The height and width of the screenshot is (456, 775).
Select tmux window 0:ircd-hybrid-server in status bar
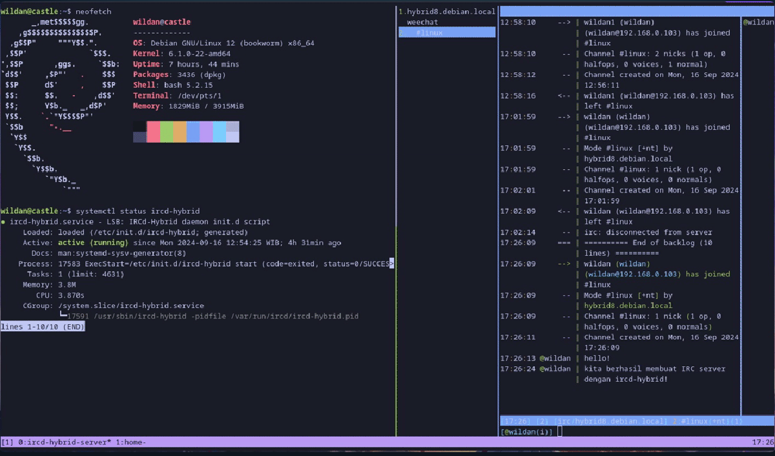64,442
